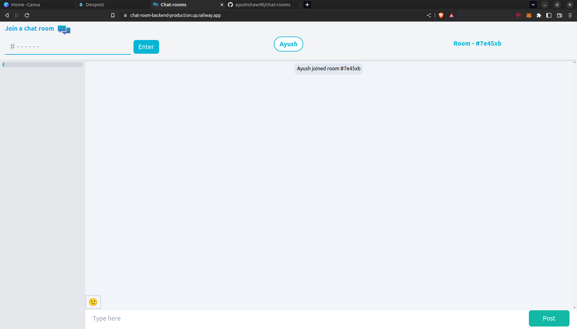Click the Post message button
The height and width of the screenshot is (329, 577).
(x=549, y=318)
